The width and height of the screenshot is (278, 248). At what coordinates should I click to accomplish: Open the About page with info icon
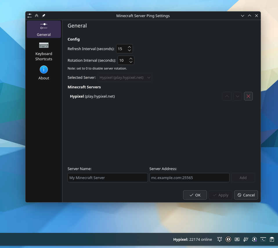tap(44, 73)
